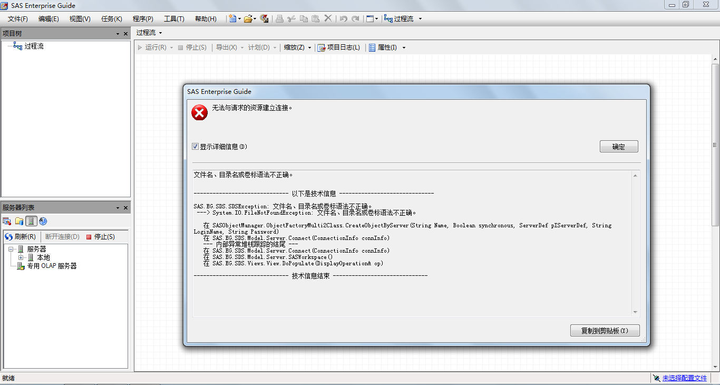
Task: Select the 过程流 tab dropdown above canvas
Action: 149,33
